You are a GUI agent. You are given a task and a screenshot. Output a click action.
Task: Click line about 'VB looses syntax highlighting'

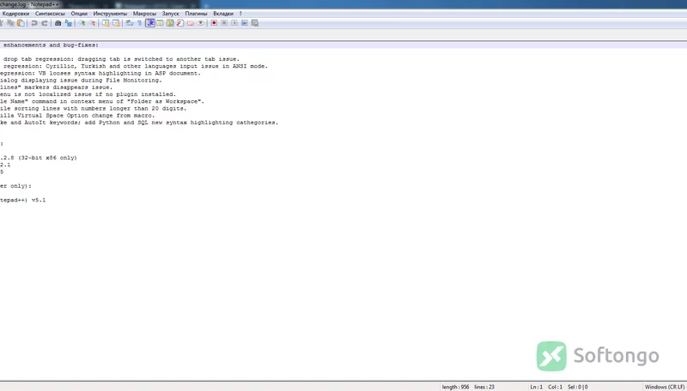[x=100, y=73]
